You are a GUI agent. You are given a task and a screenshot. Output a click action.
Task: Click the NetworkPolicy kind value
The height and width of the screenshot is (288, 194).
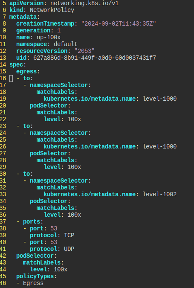[x=52, y=10]
